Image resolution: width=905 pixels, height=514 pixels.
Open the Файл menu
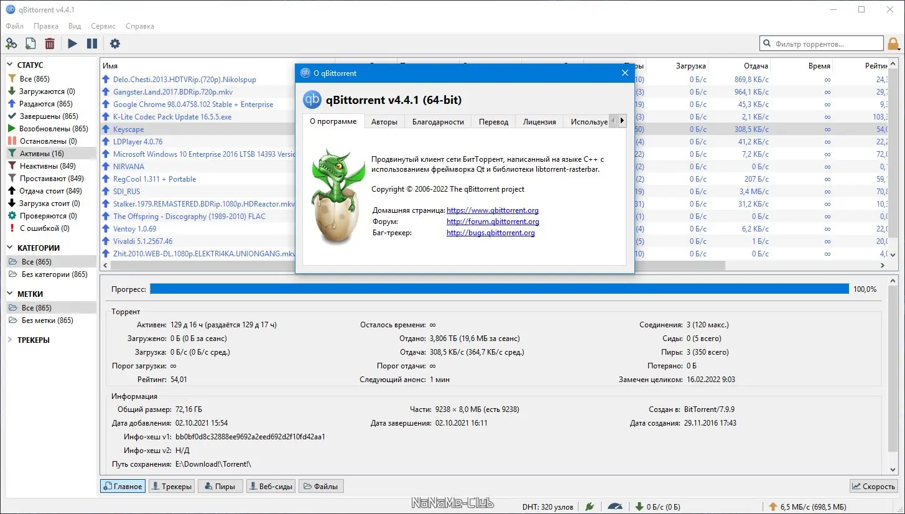[x=15, y=26]
